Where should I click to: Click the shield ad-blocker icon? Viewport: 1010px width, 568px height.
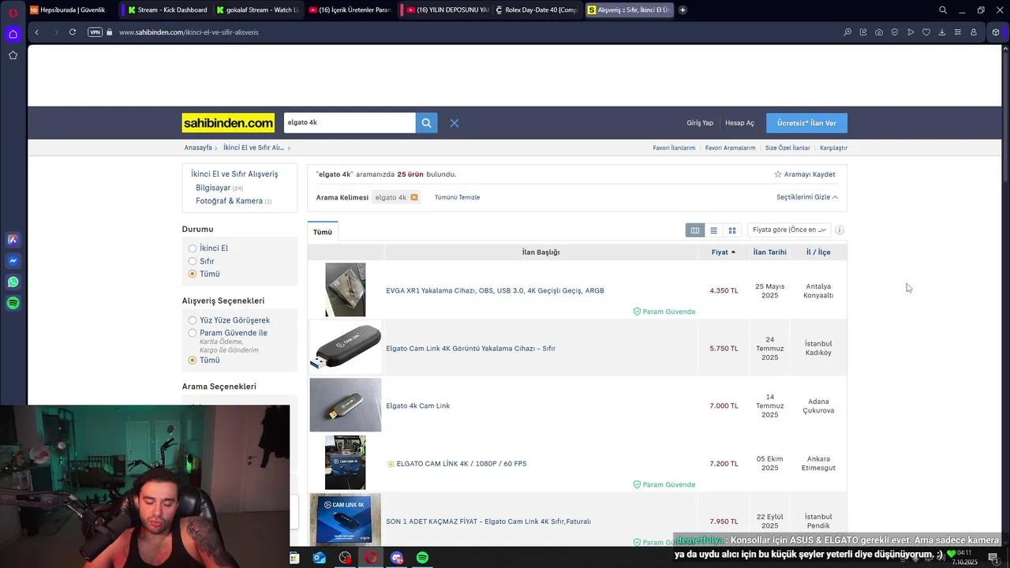click(895, 32)
